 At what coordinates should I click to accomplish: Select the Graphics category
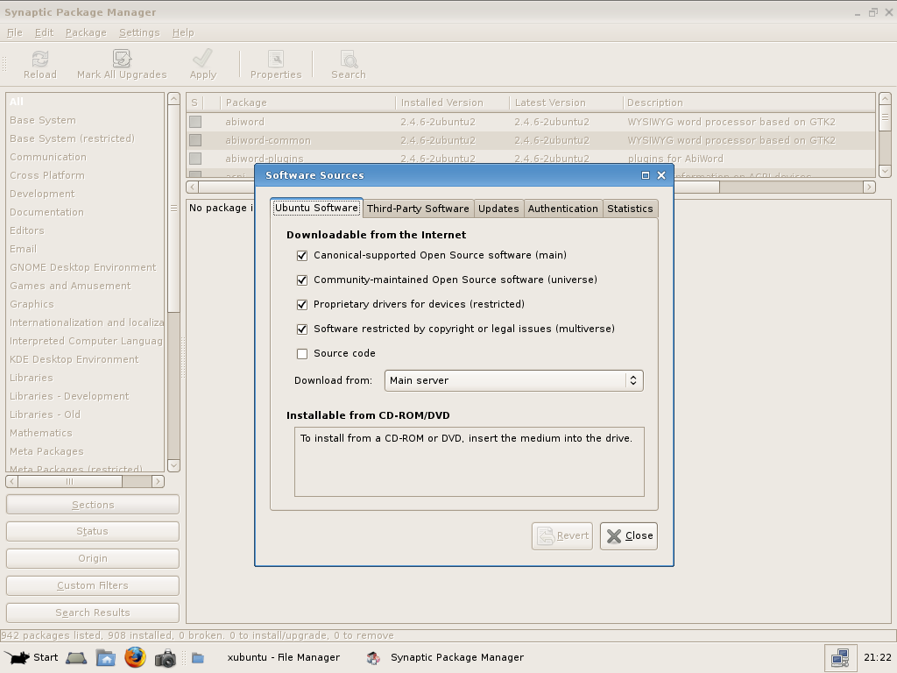85,304
